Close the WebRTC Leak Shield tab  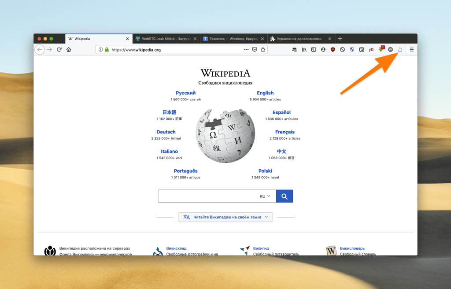pyautogui.click(x=195, y=39)
